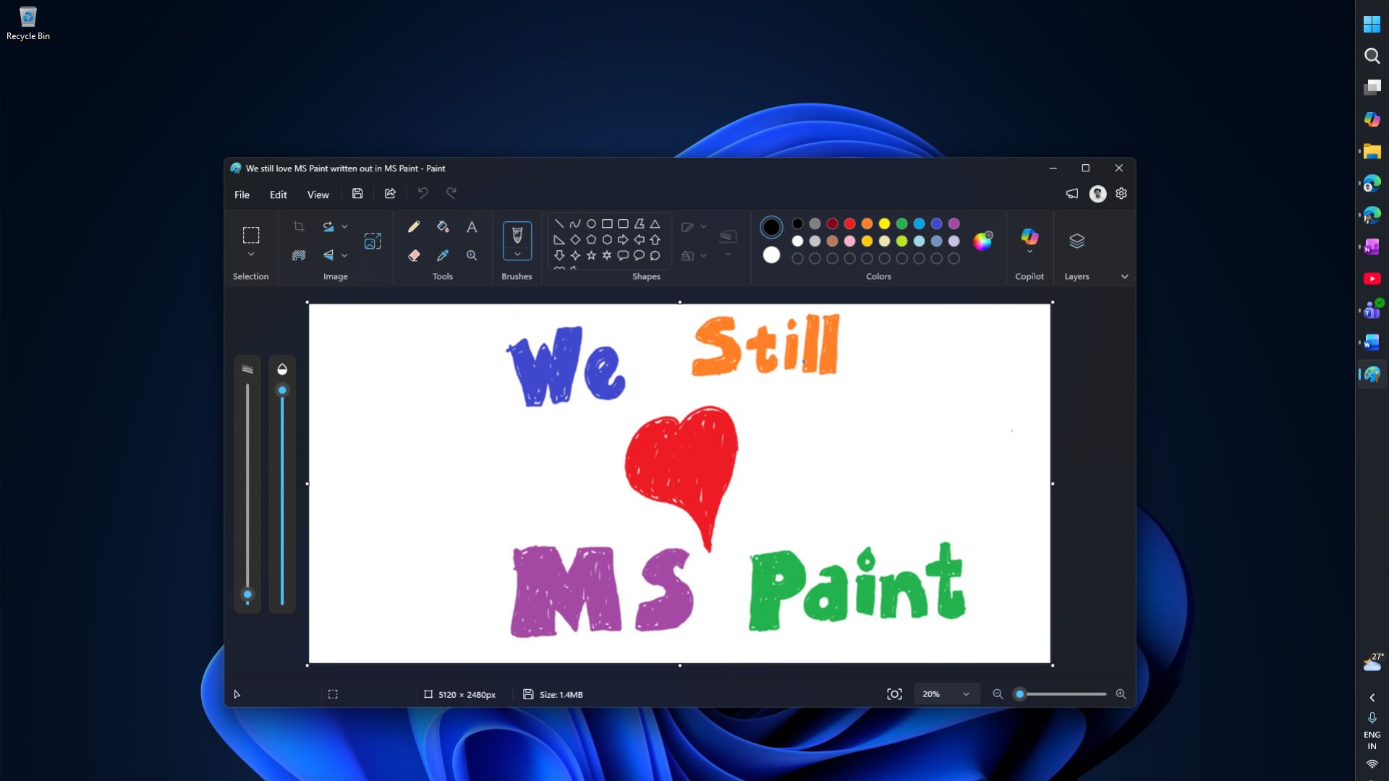Click the zoom in button
1389x781 pixels.
click(x=1121, y=694)
